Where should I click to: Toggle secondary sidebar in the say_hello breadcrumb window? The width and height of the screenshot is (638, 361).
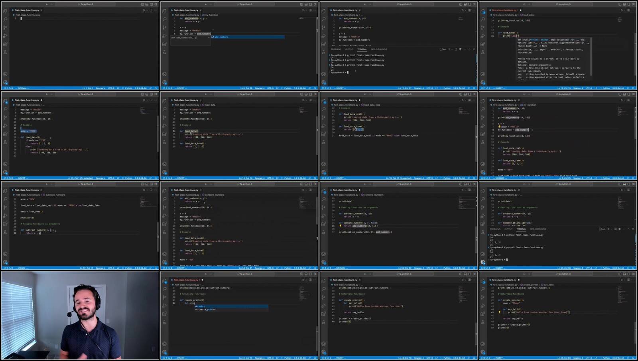click(x=629, y=274)
